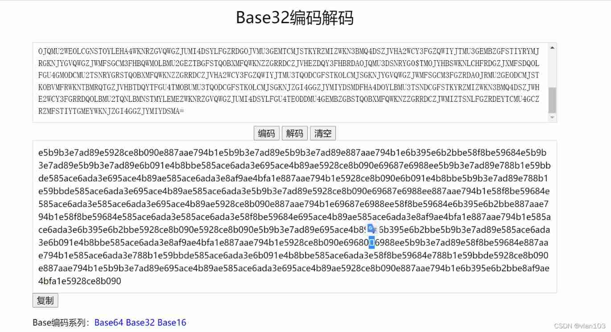Screen dimensions: 611x332
Task: Click the Base编码系列 label text
Action: tap(62, 322)
